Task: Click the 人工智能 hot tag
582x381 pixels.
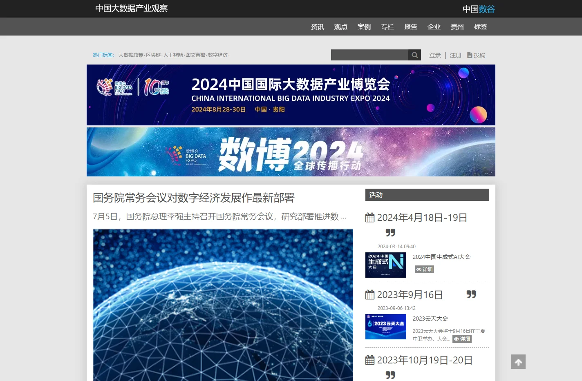Action: coord(173,55)
